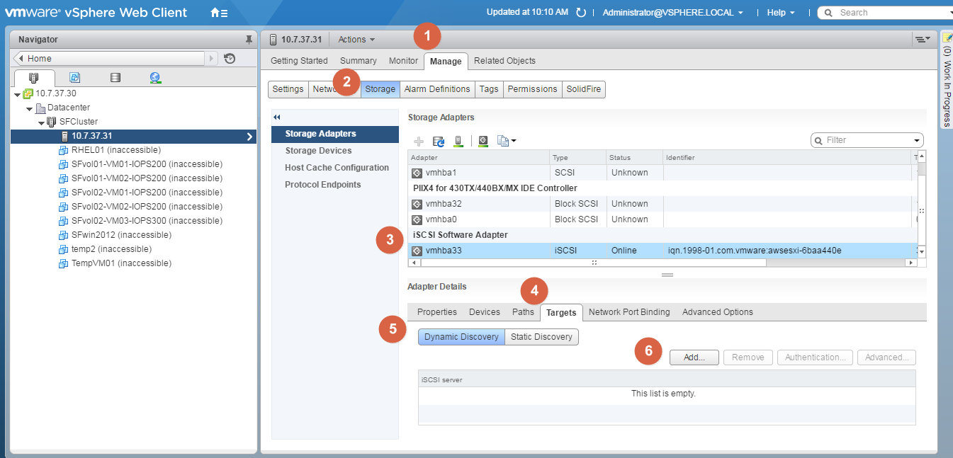The height and width of the screenshot is (458, 953).
Task: Open the home menu icon in header
Action: (219, 13)
